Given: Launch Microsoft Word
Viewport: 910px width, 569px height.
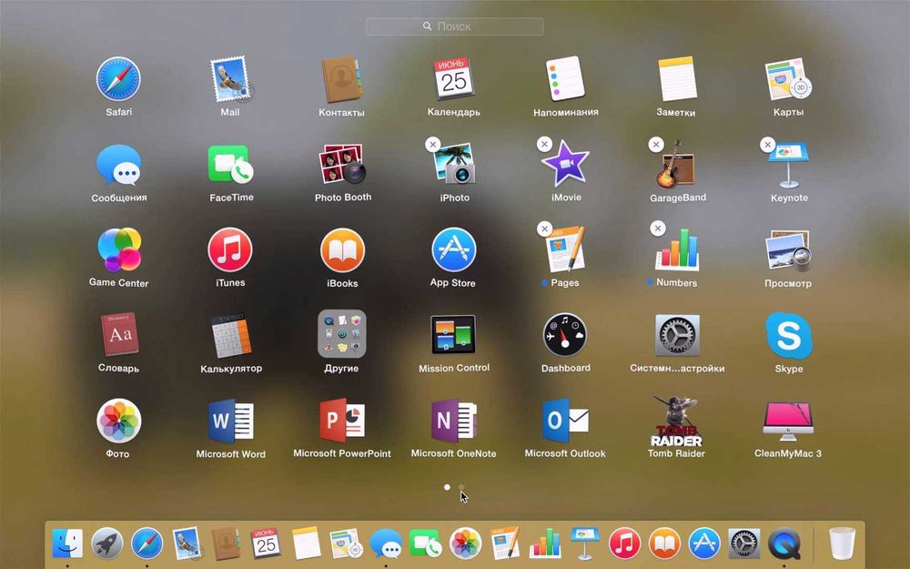Looking at the screenshot, I should 231,421.
